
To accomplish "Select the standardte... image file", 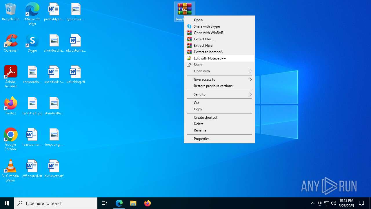I will [54, 106].
